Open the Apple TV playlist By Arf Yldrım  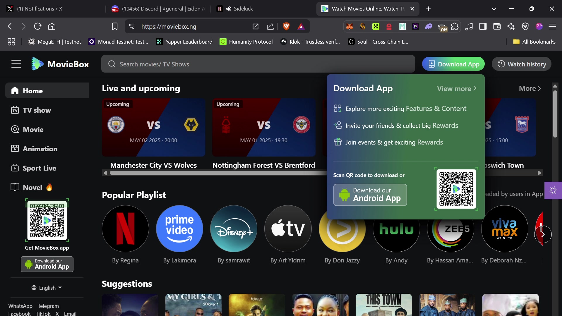pos(288,229)
